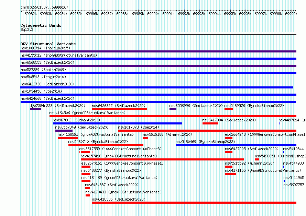Select the nsv4155012 gnomADStructuralVariants label
Screen dimensions: 306x216
[59, 55]
